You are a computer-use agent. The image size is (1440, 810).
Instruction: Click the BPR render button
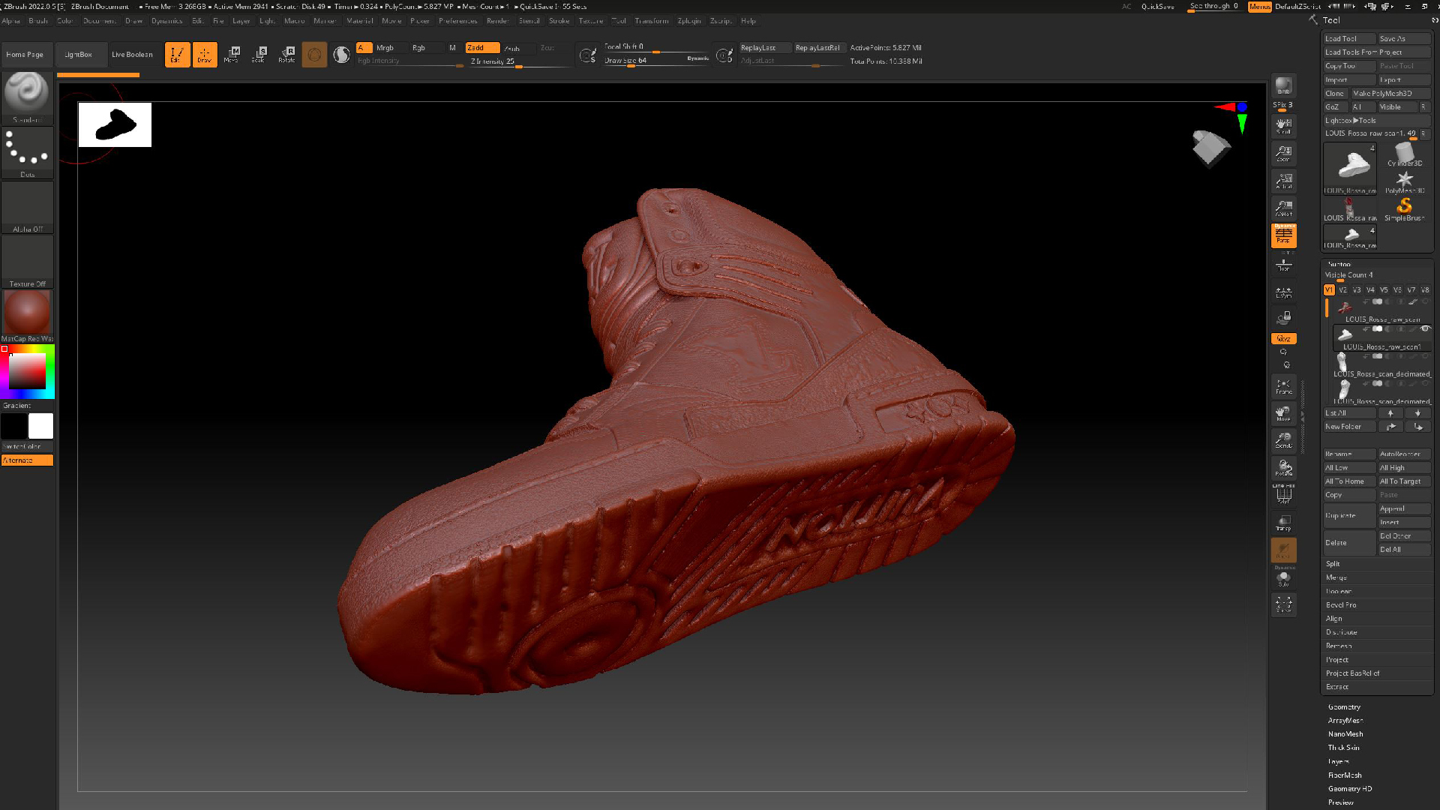pos(1283,85)
